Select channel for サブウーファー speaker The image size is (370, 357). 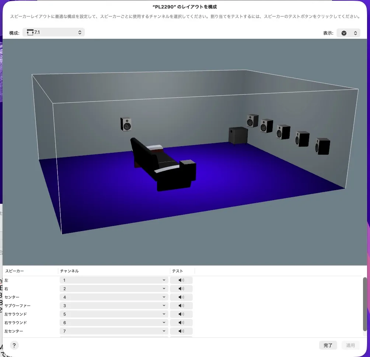pyautogui.click(x=114, y=306)
